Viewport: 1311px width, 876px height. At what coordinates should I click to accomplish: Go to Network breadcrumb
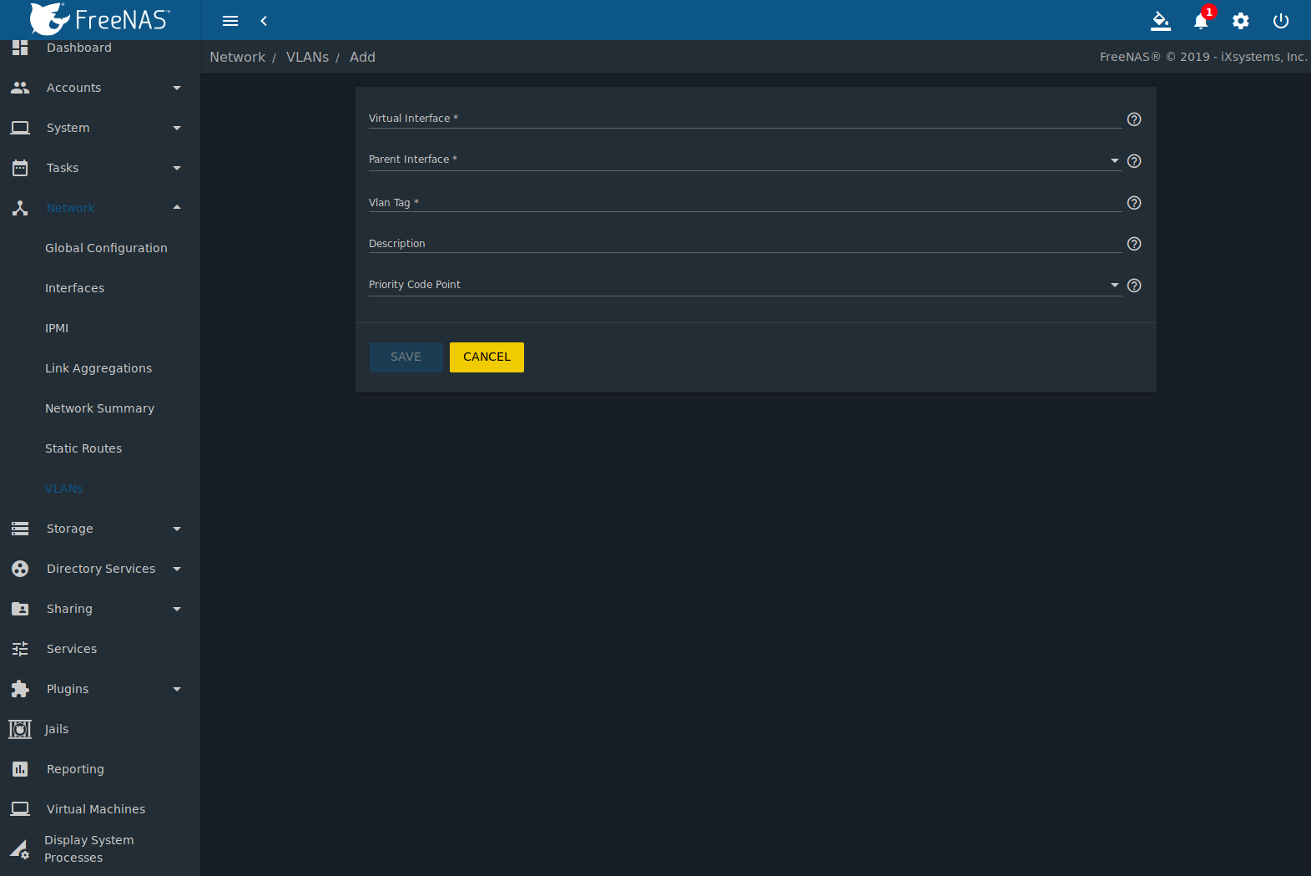[237, 57]
